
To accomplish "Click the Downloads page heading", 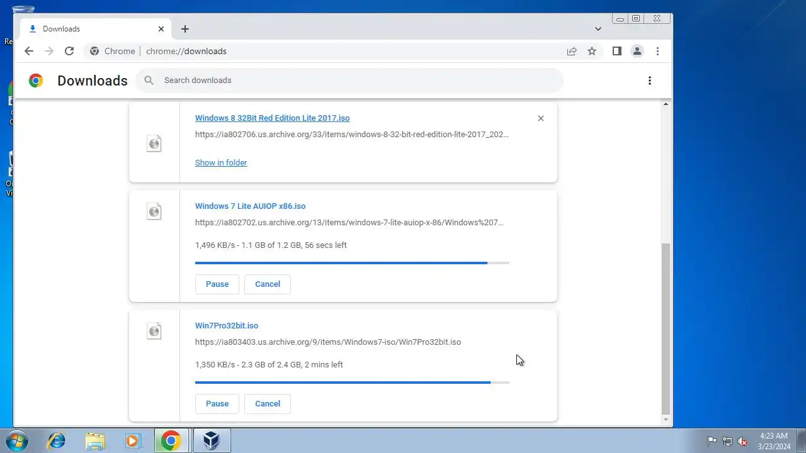I will [x=93, y=81].
